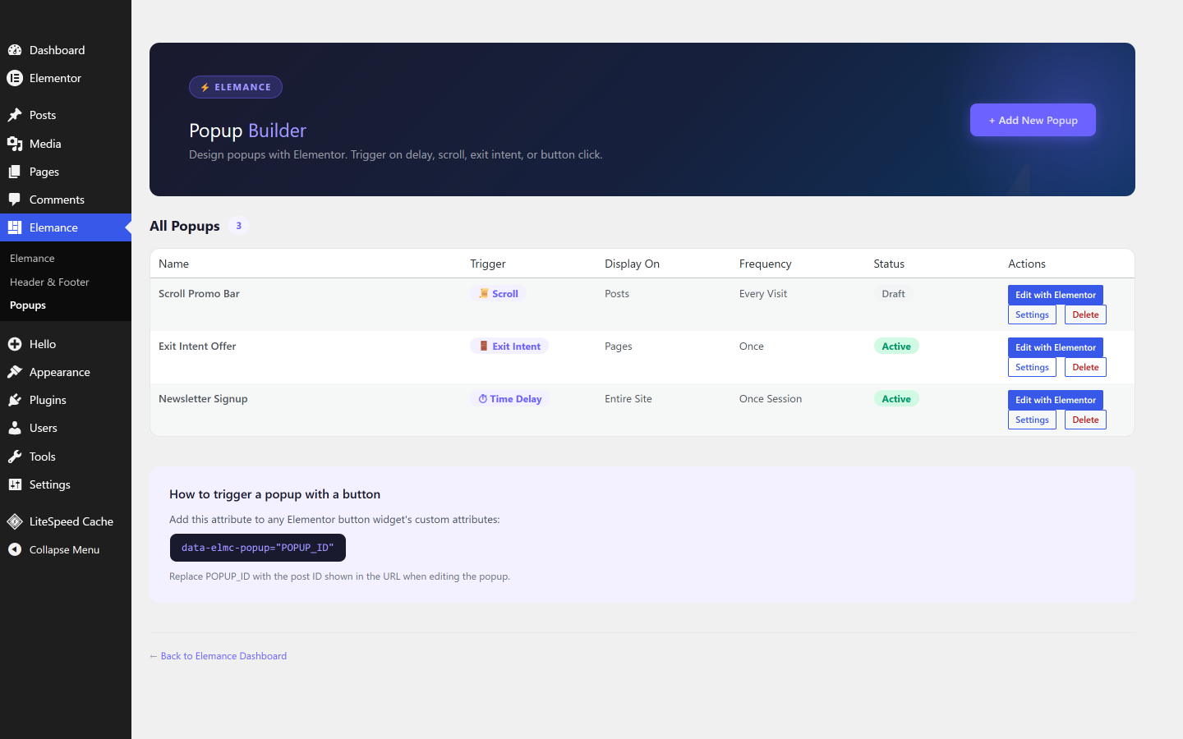Click the Pages icon in sidebar
Image resolution: width=1183 pixels, height=739 pixels.
(x=15, y=172)
